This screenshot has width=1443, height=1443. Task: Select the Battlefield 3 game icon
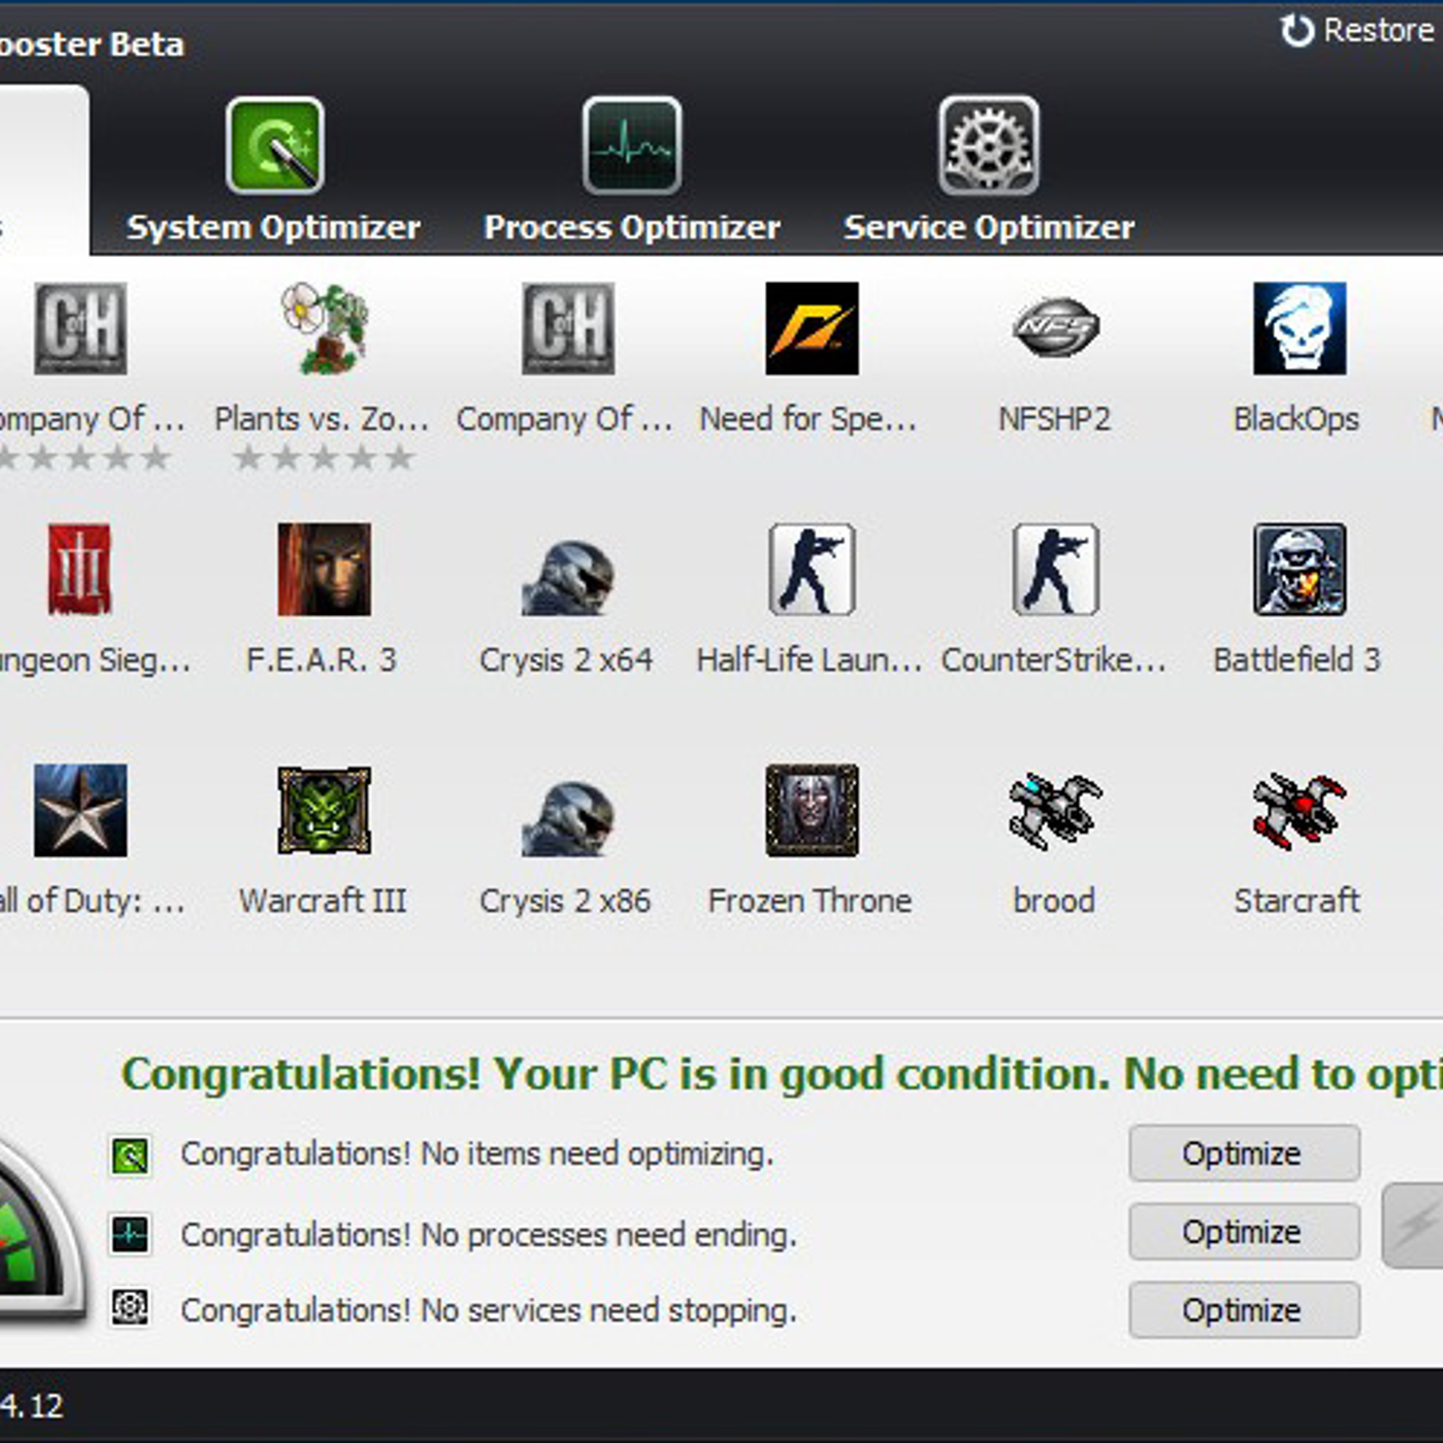pos(1300,569)
